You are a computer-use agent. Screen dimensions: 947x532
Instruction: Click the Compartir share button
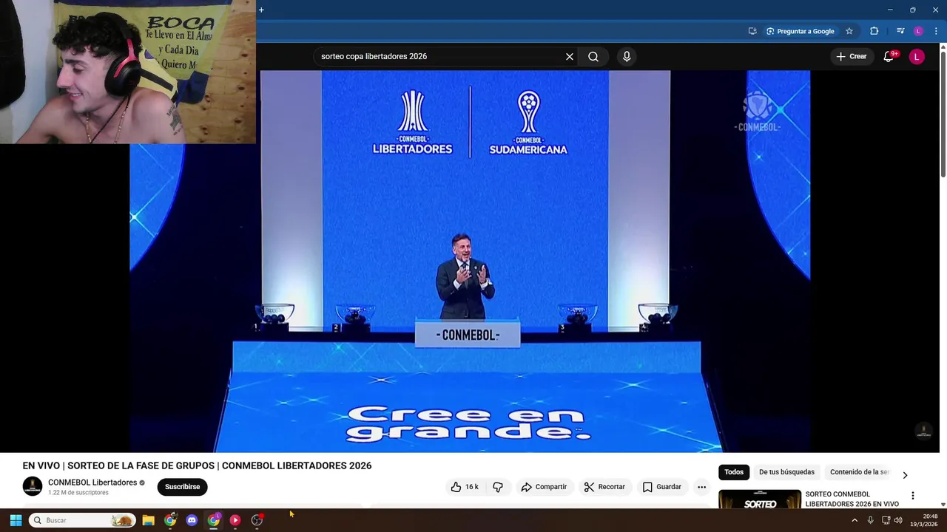544,487
